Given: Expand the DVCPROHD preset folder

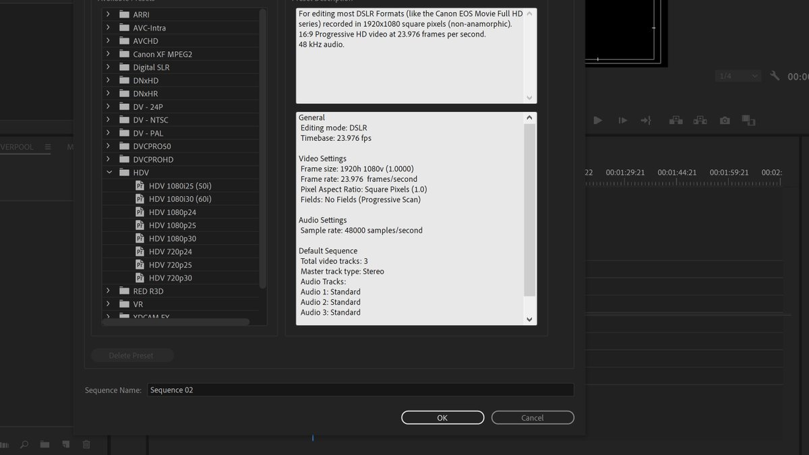Looking at the screenshot, I should 109,159.
